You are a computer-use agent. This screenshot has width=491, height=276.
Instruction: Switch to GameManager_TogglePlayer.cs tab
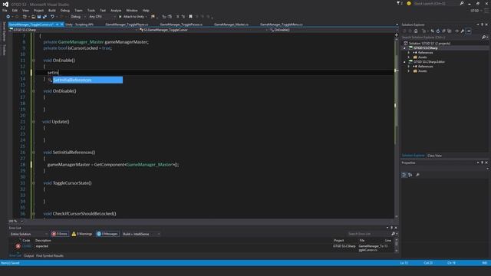click(127, 25)
